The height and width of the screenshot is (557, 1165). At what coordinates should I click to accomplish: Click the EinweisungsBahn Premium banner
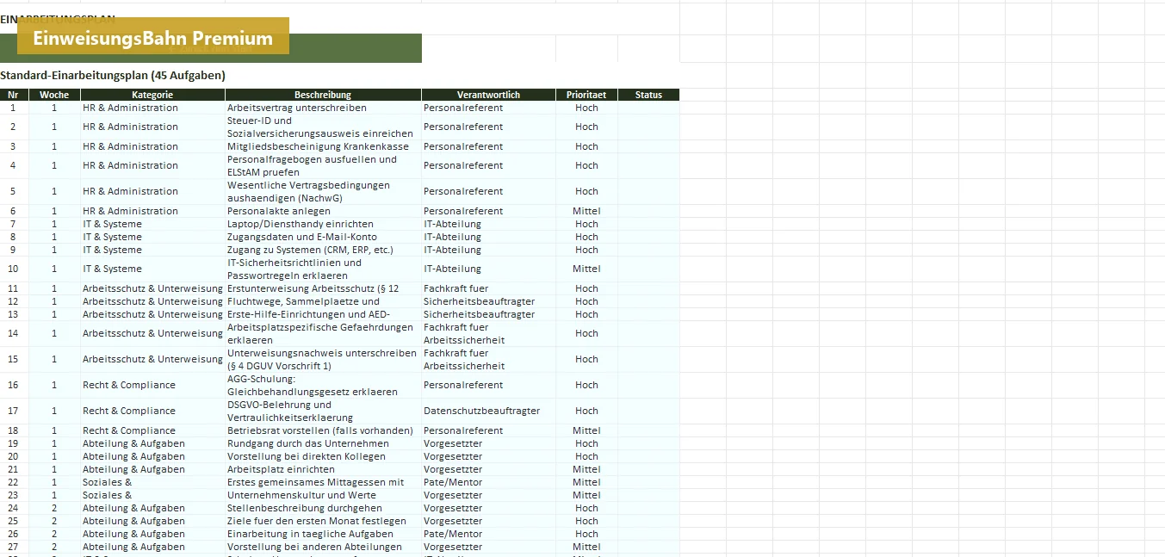tap(153, 38)
